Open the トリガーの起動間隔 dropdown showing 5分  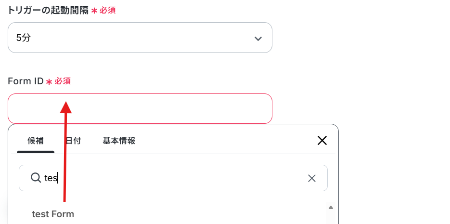[x=140, y=38]
